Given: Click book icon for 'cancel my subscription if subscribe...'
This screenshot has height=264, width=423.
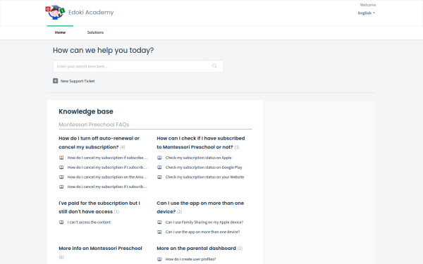Looking at the screenshot, I should [61, 158].
